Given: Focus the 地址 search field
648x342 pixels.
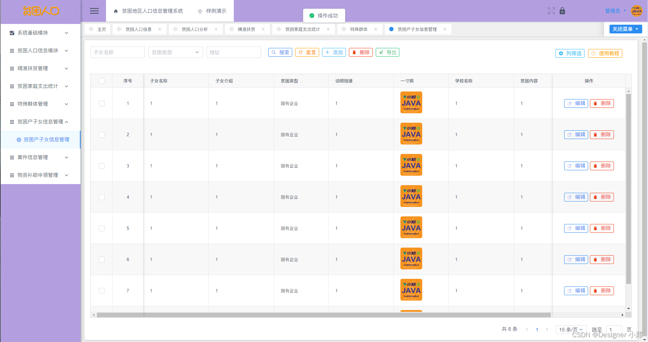Looking at the screenshot, I should tap(234, 52).
